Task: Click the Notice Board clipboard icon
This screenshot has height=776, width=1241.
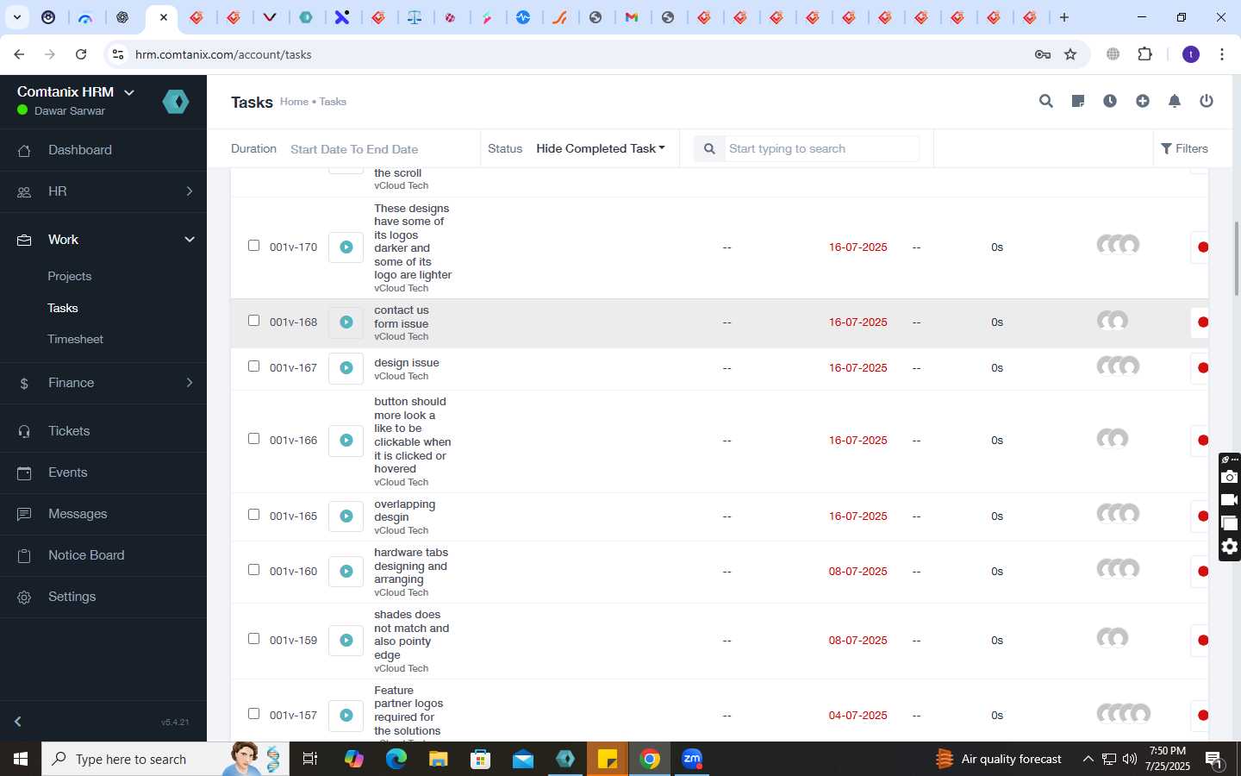Action: coord(24,556)
